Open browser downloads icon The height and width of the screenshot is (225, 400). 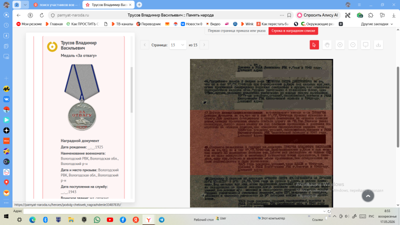coord(393,15)
